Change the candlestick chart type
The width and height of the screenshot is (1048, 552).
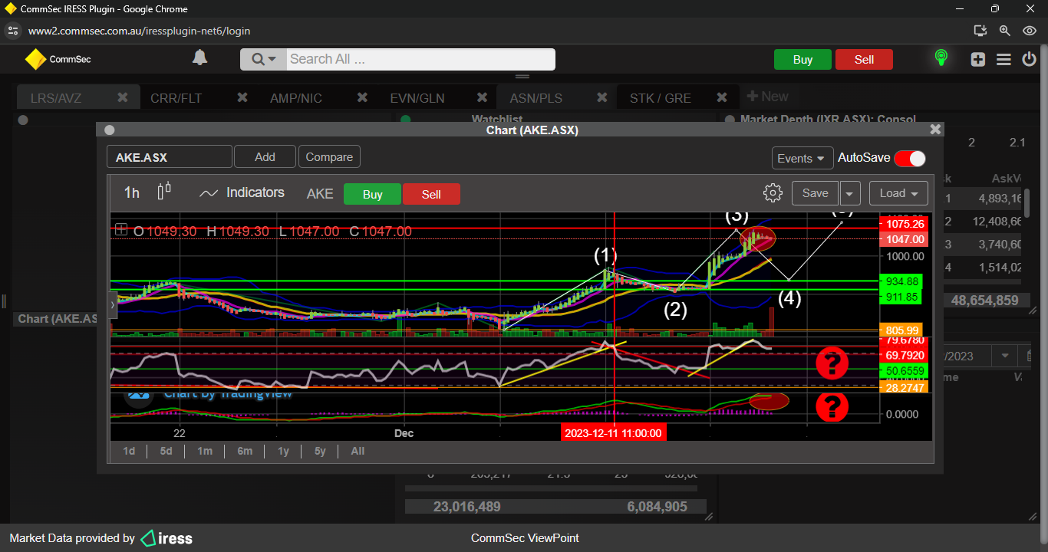tap(163, 192)
